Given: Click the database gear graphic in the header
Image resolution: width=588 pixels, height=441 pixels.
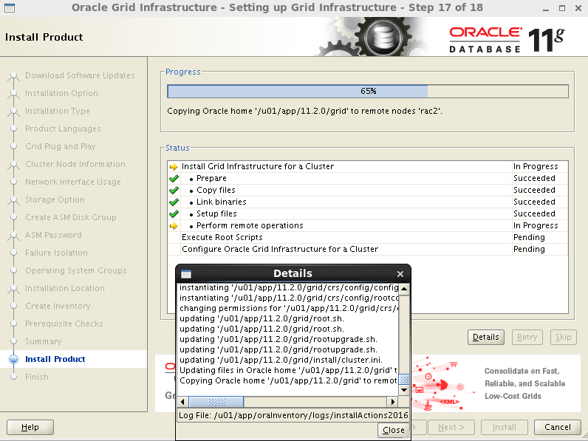Looking at the screenshot, I should click(383, 37).
